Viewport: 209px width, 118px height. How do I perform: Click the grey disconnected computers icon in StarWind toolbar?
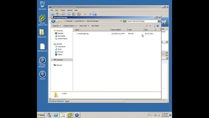click(x=63, y=14)
